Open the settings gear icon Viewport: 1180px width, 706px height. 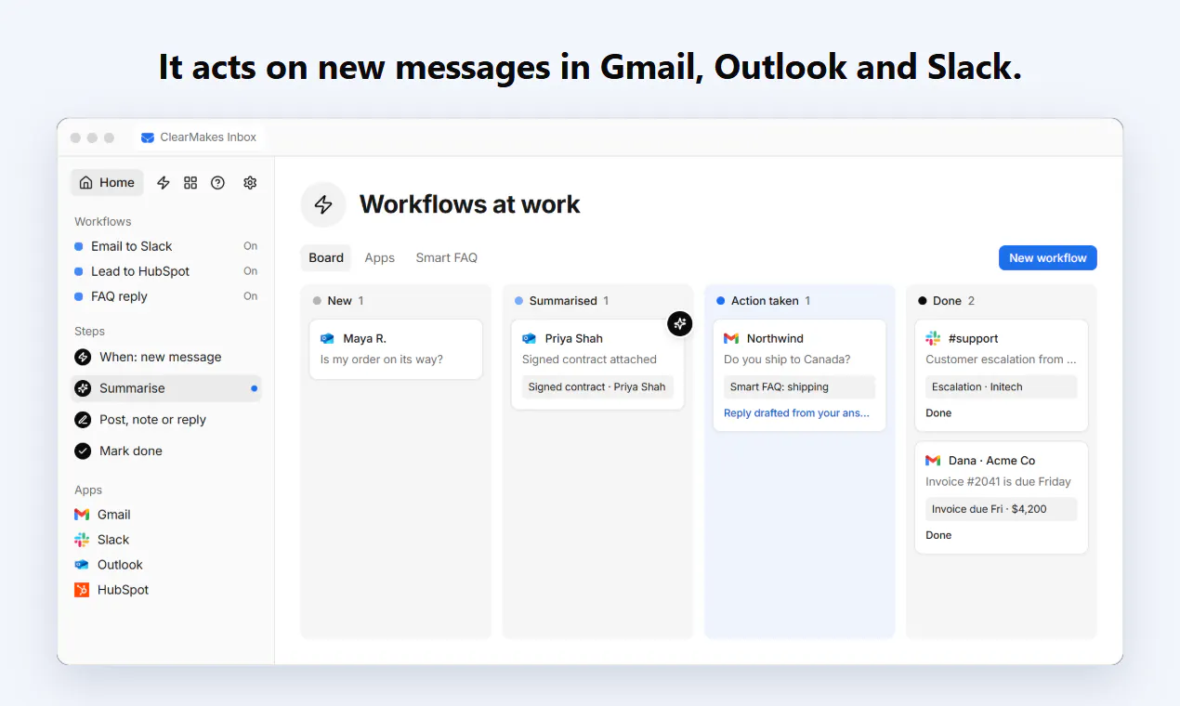tap(250, 183)
